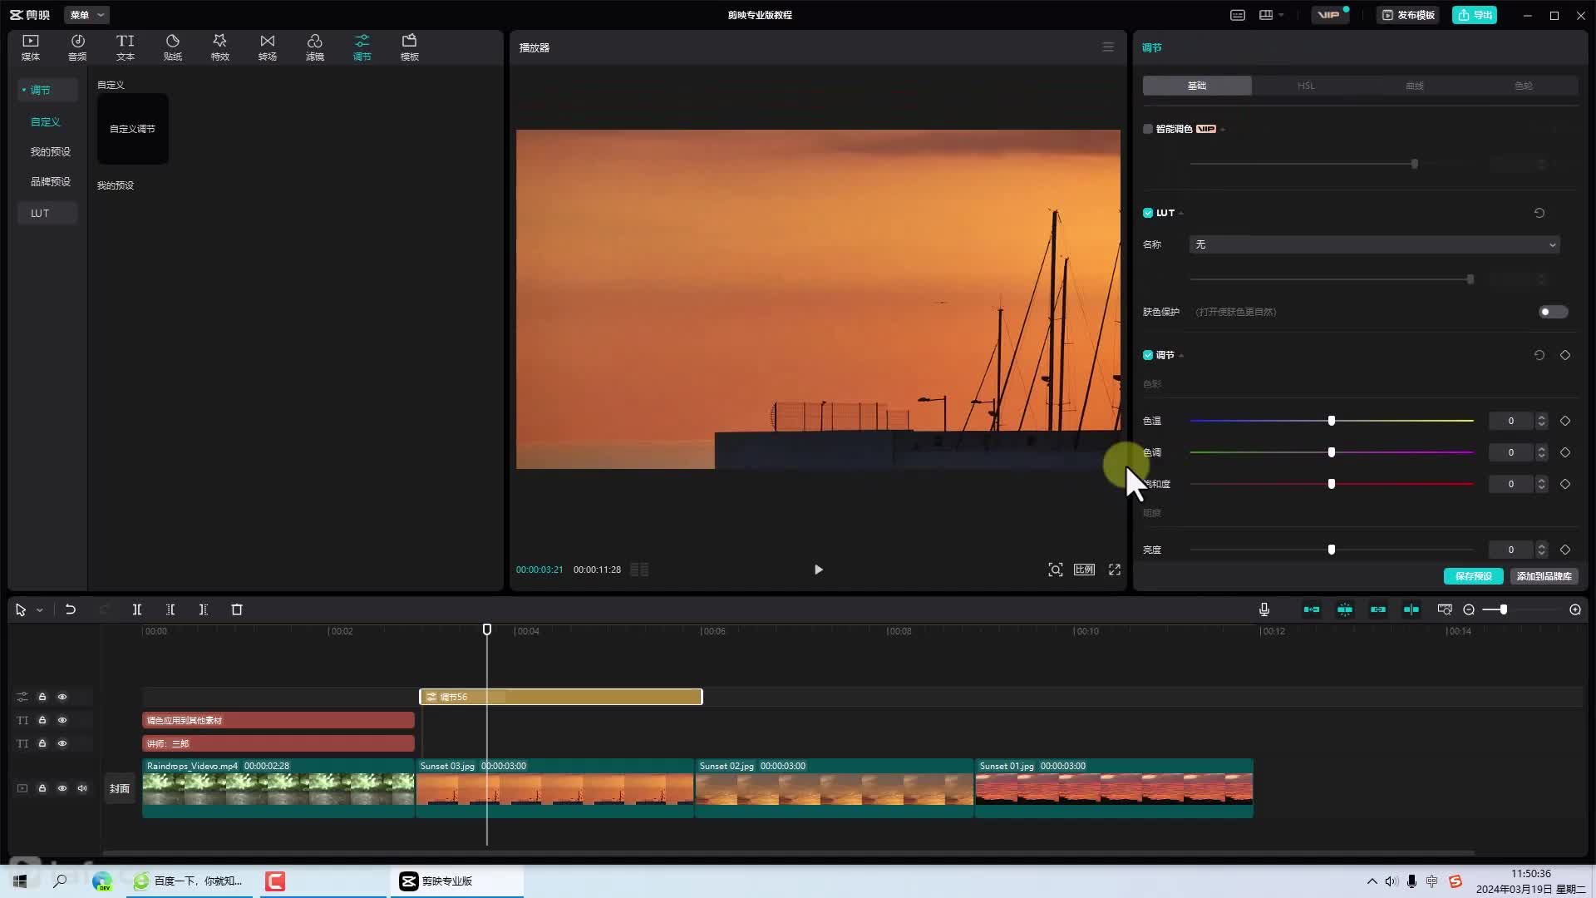Viewport: 1596px width, 898px height.
Task: Open the 媒体 media panel
Action: tap(31, 47)
